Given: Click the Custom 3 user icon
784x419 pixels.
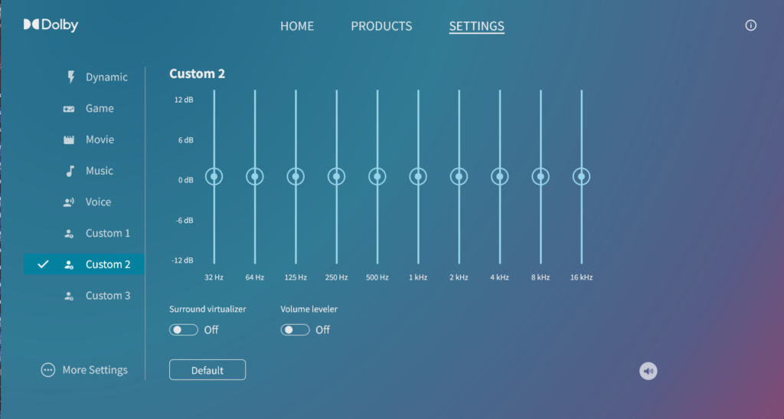Looking at the screenshot, I should point(69,296).
